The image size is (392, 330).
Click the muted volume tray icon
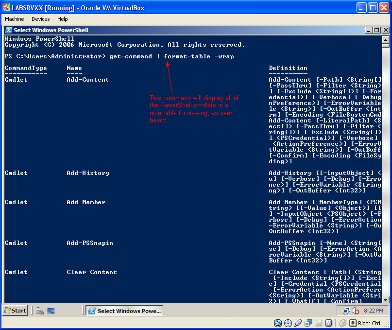pos(355,311)
